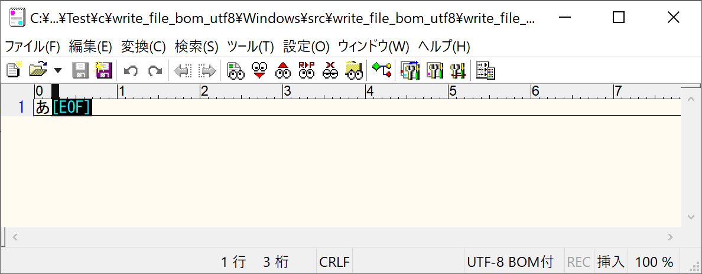
Task: Click the Save As purple floppy icon
Action: click(103, 70)
